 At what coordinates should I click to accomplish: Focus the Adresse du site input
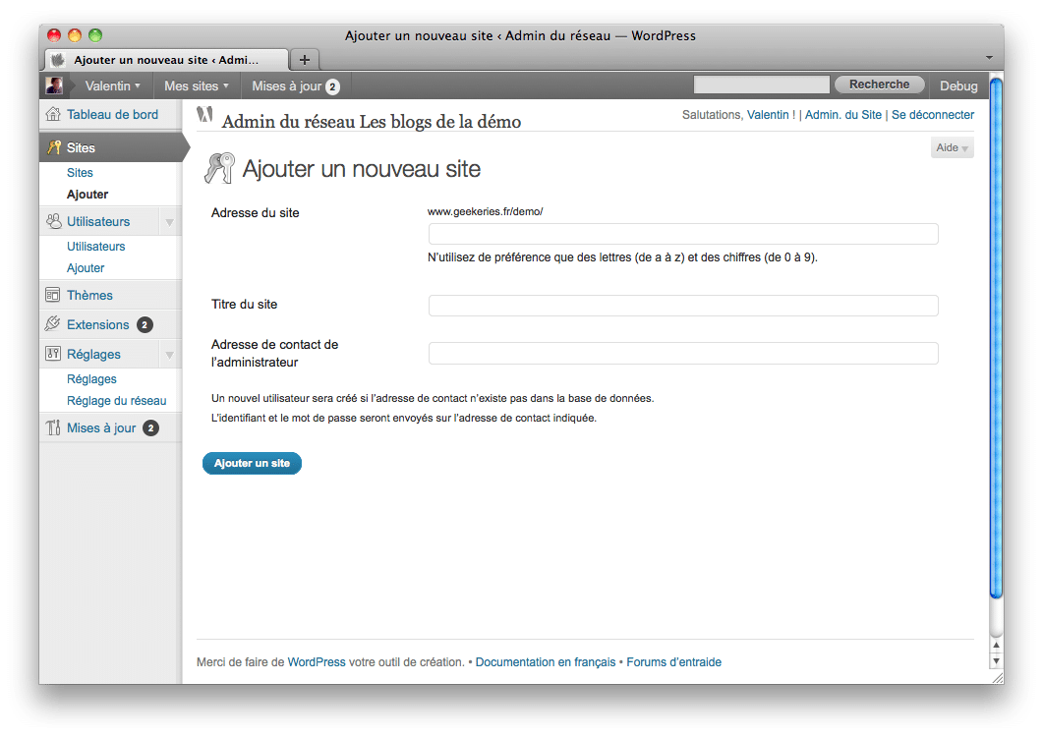coord(683,234)
